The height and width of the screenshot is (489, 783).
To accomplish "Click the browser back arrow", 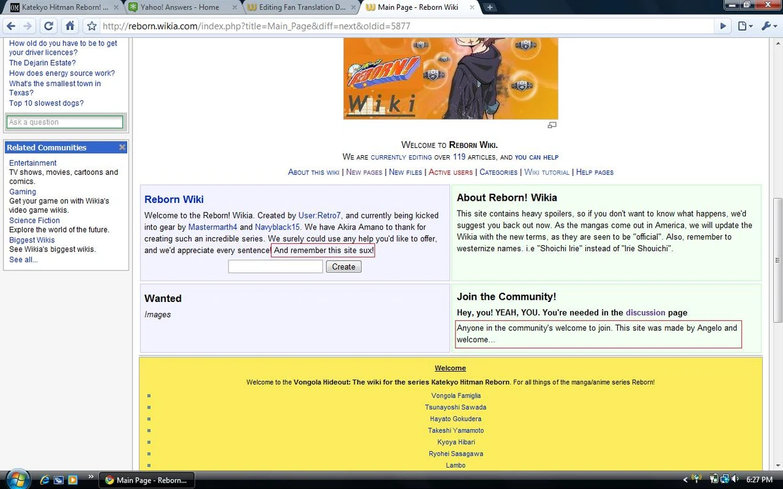I will pos(11,27).
